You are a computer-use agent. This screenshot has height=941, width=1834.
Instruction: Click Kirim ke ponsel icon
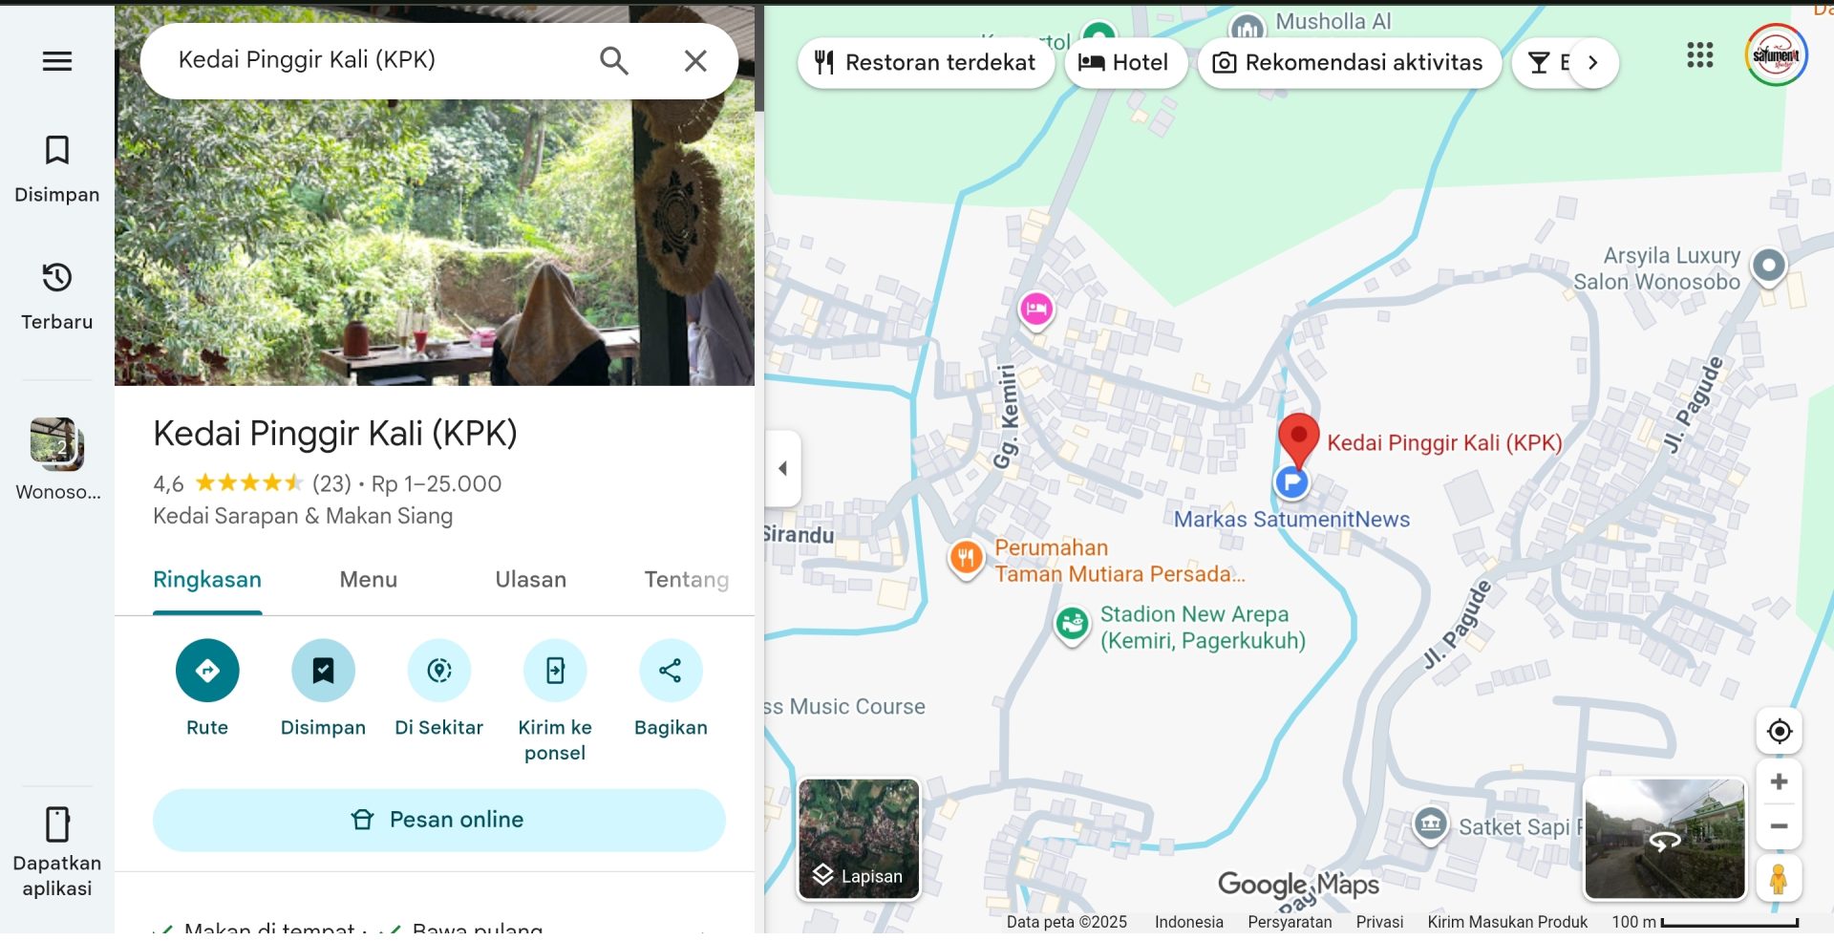(555, 671)
